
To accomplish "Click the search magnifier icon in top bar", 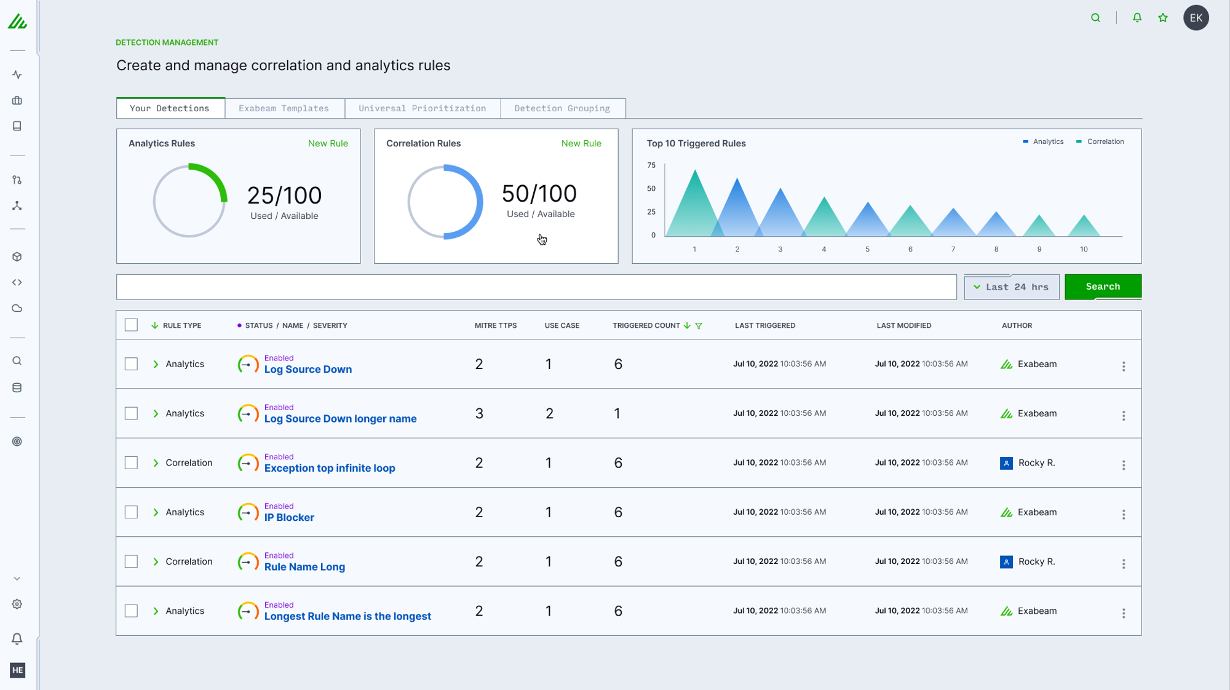I will (x=1095, y=18).
